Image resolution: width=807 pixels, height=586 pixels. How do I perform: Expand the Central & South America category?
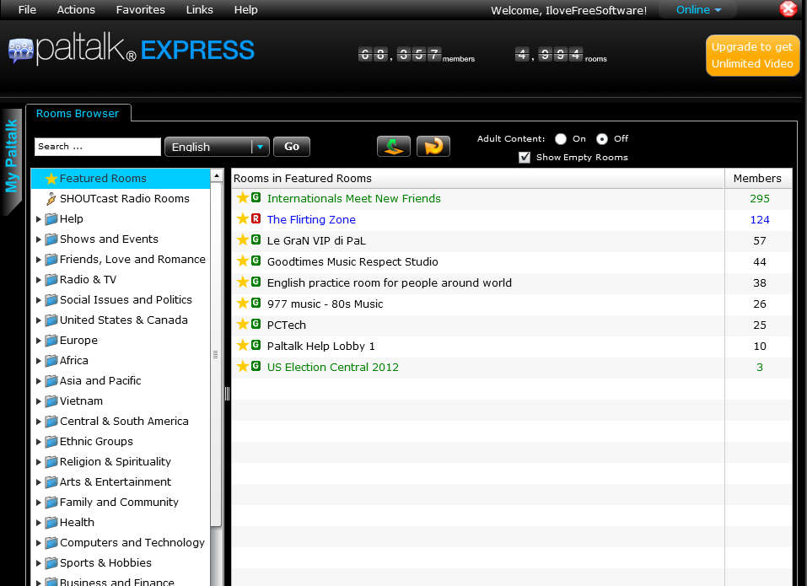[39, 422]
